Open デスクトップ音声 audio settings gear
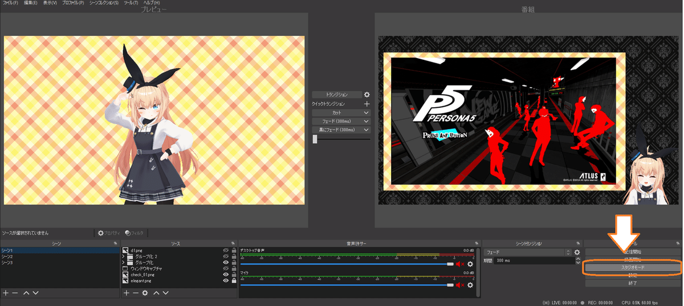This screenshot has height=306, width=684. pyautogui.click(x=470, y=264)
